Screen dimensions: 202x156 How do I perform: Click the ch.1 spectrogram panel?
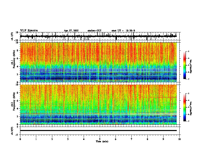point(98,62)
